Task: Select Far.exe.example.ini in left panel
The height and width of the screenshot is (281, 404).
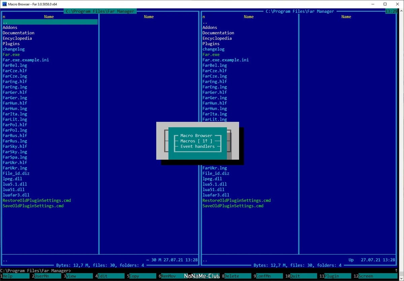Action: (26, 60)
